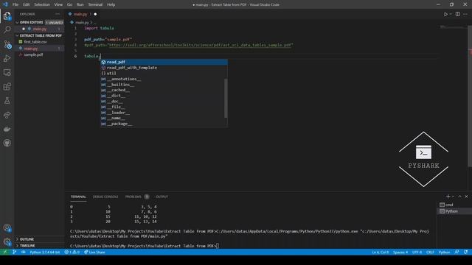Screen dimensions: 472x265
Task: Select the Terminal panel tab
Action: click(78, 197)
